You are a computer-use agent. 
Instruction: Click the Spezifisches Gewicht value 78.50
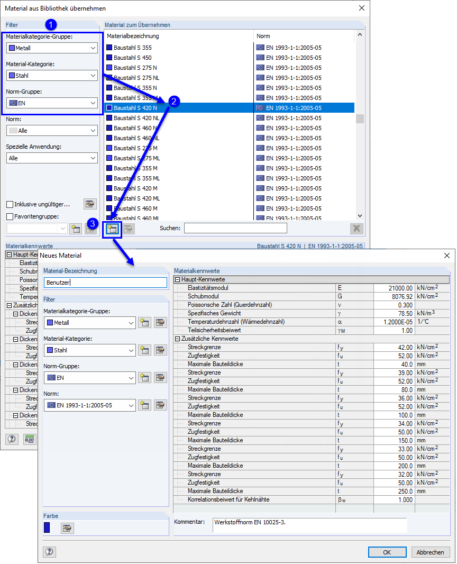pyautogui.click(x=395, y=313)
